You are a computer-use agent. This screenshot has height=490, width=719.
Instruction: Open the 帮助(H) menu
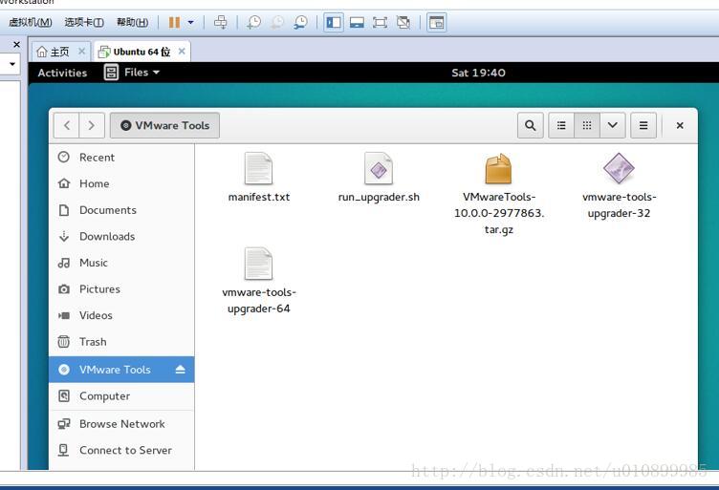coord(132,22)
